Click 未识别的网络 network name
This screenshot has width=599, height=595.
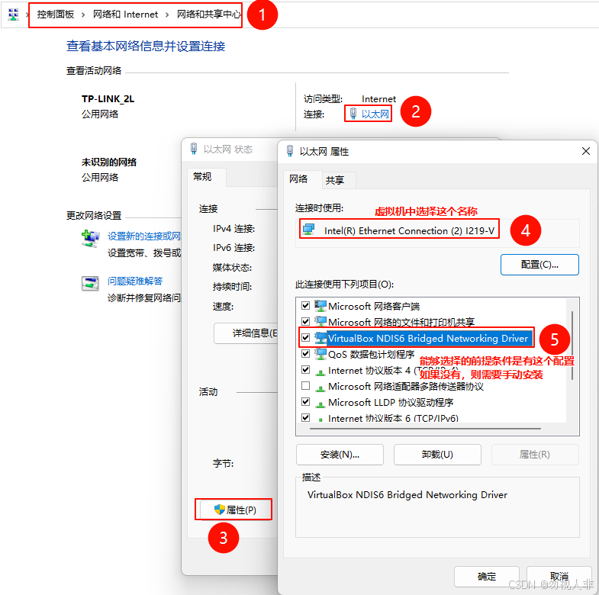(x=109, y=162)
